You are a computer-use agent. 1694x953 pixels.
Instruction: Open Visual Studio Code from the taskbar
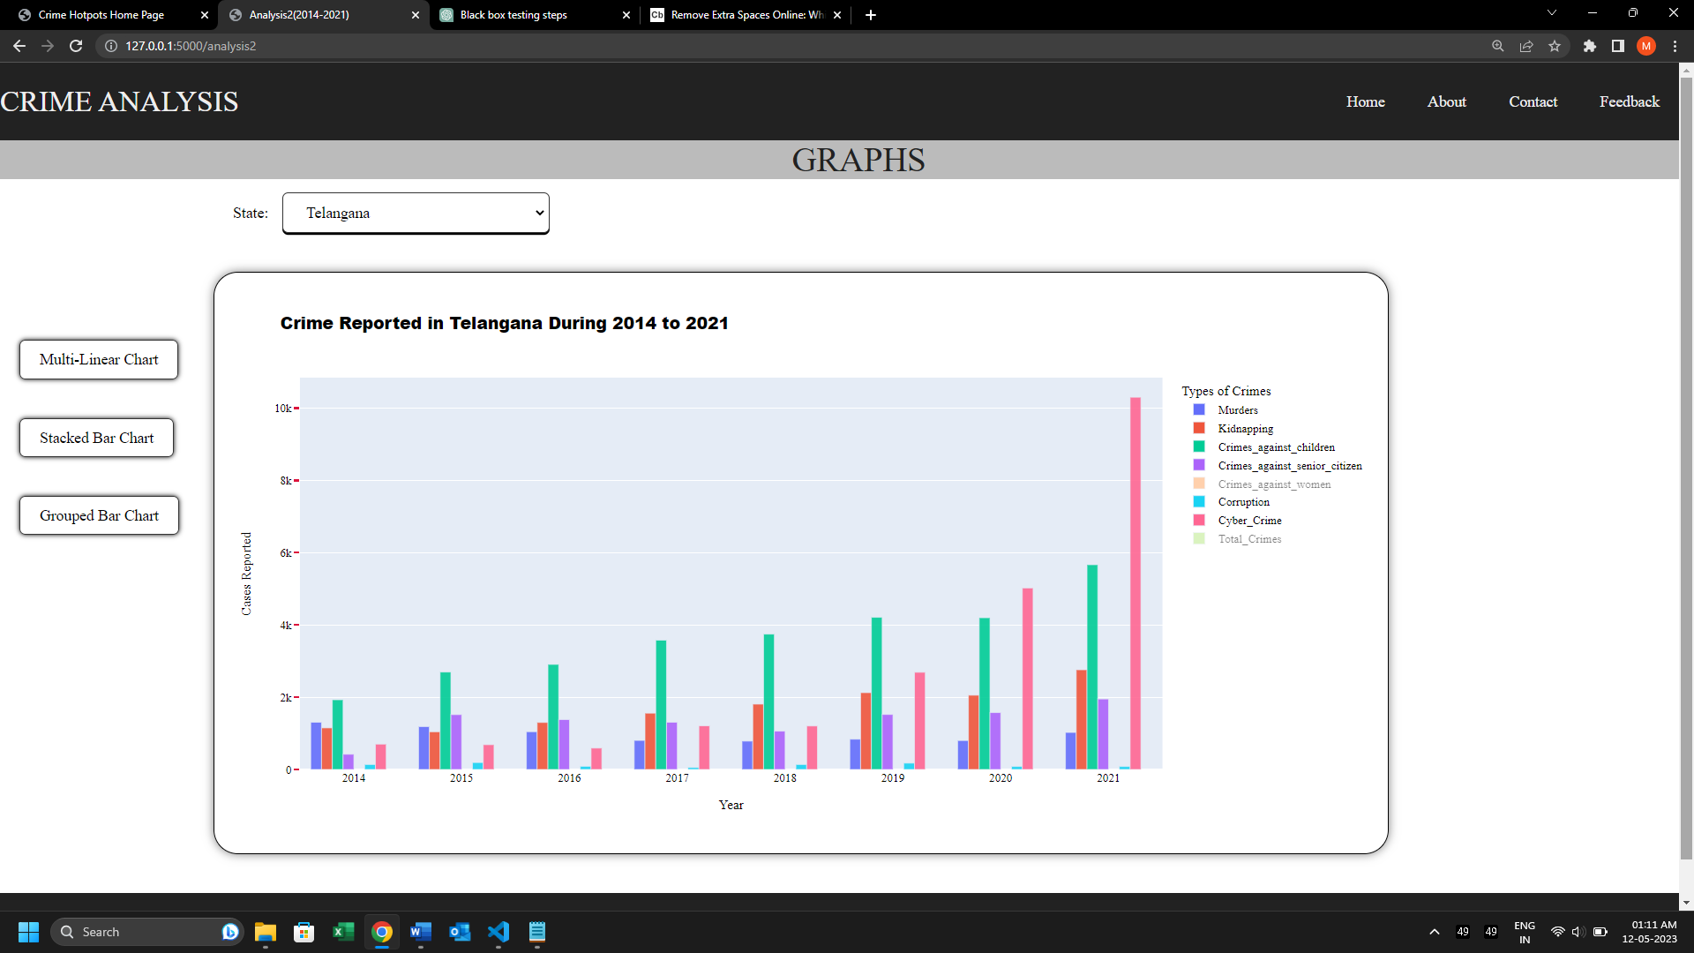[498, 932]
